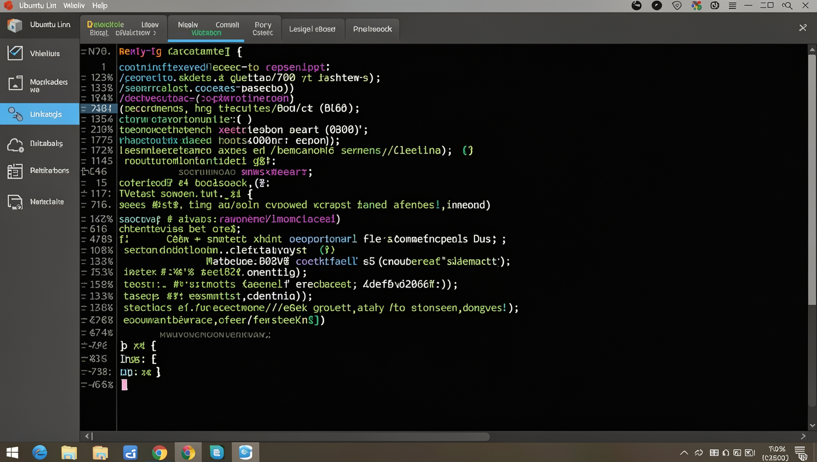817x462 pixels.
Task: Click the code text (BL60);
Action: 339,109
